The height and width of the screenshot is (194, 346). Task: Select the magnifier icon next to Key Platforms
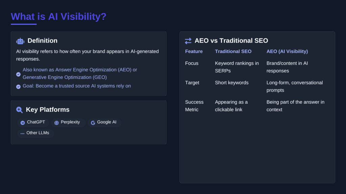click(x=19, y=109)
